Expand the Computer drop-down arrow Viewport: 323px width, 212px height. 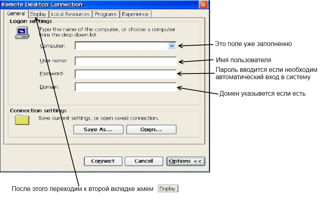click(172, 46)
